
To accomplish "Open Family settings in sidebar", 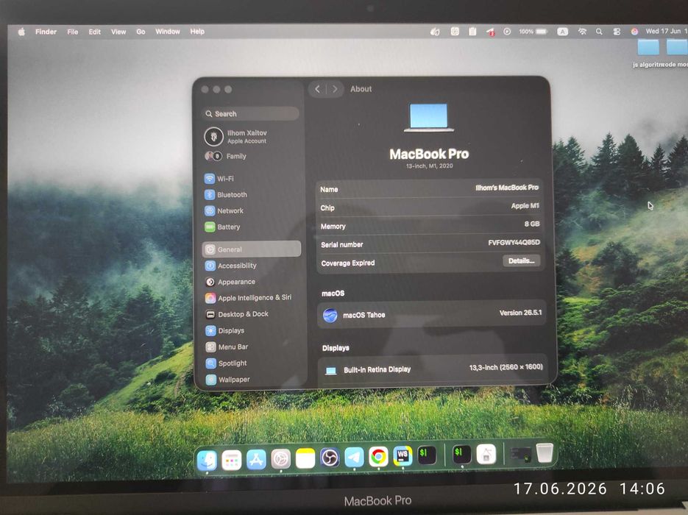I will pos(226,156).
